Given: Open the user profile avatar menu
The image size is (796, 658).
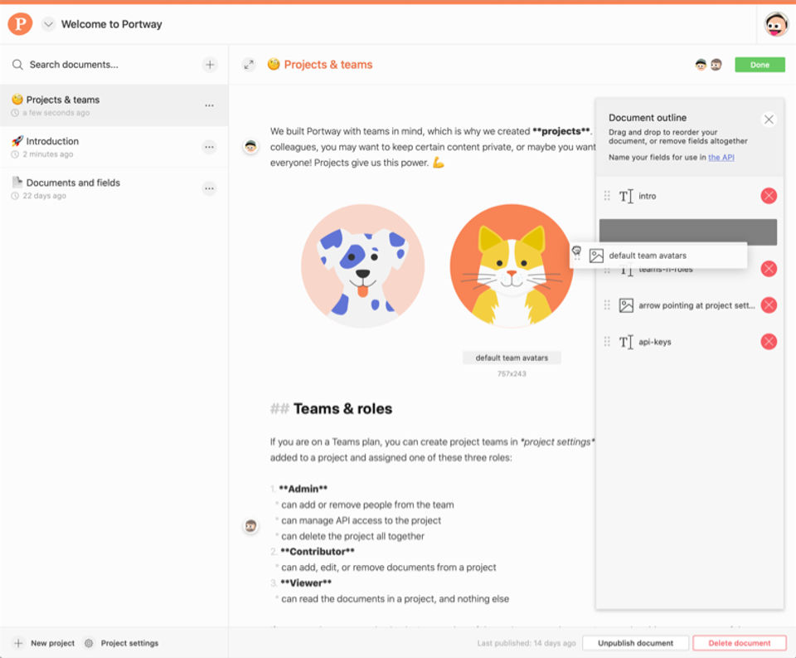Looking at the screenshot, I should point(776,24).
